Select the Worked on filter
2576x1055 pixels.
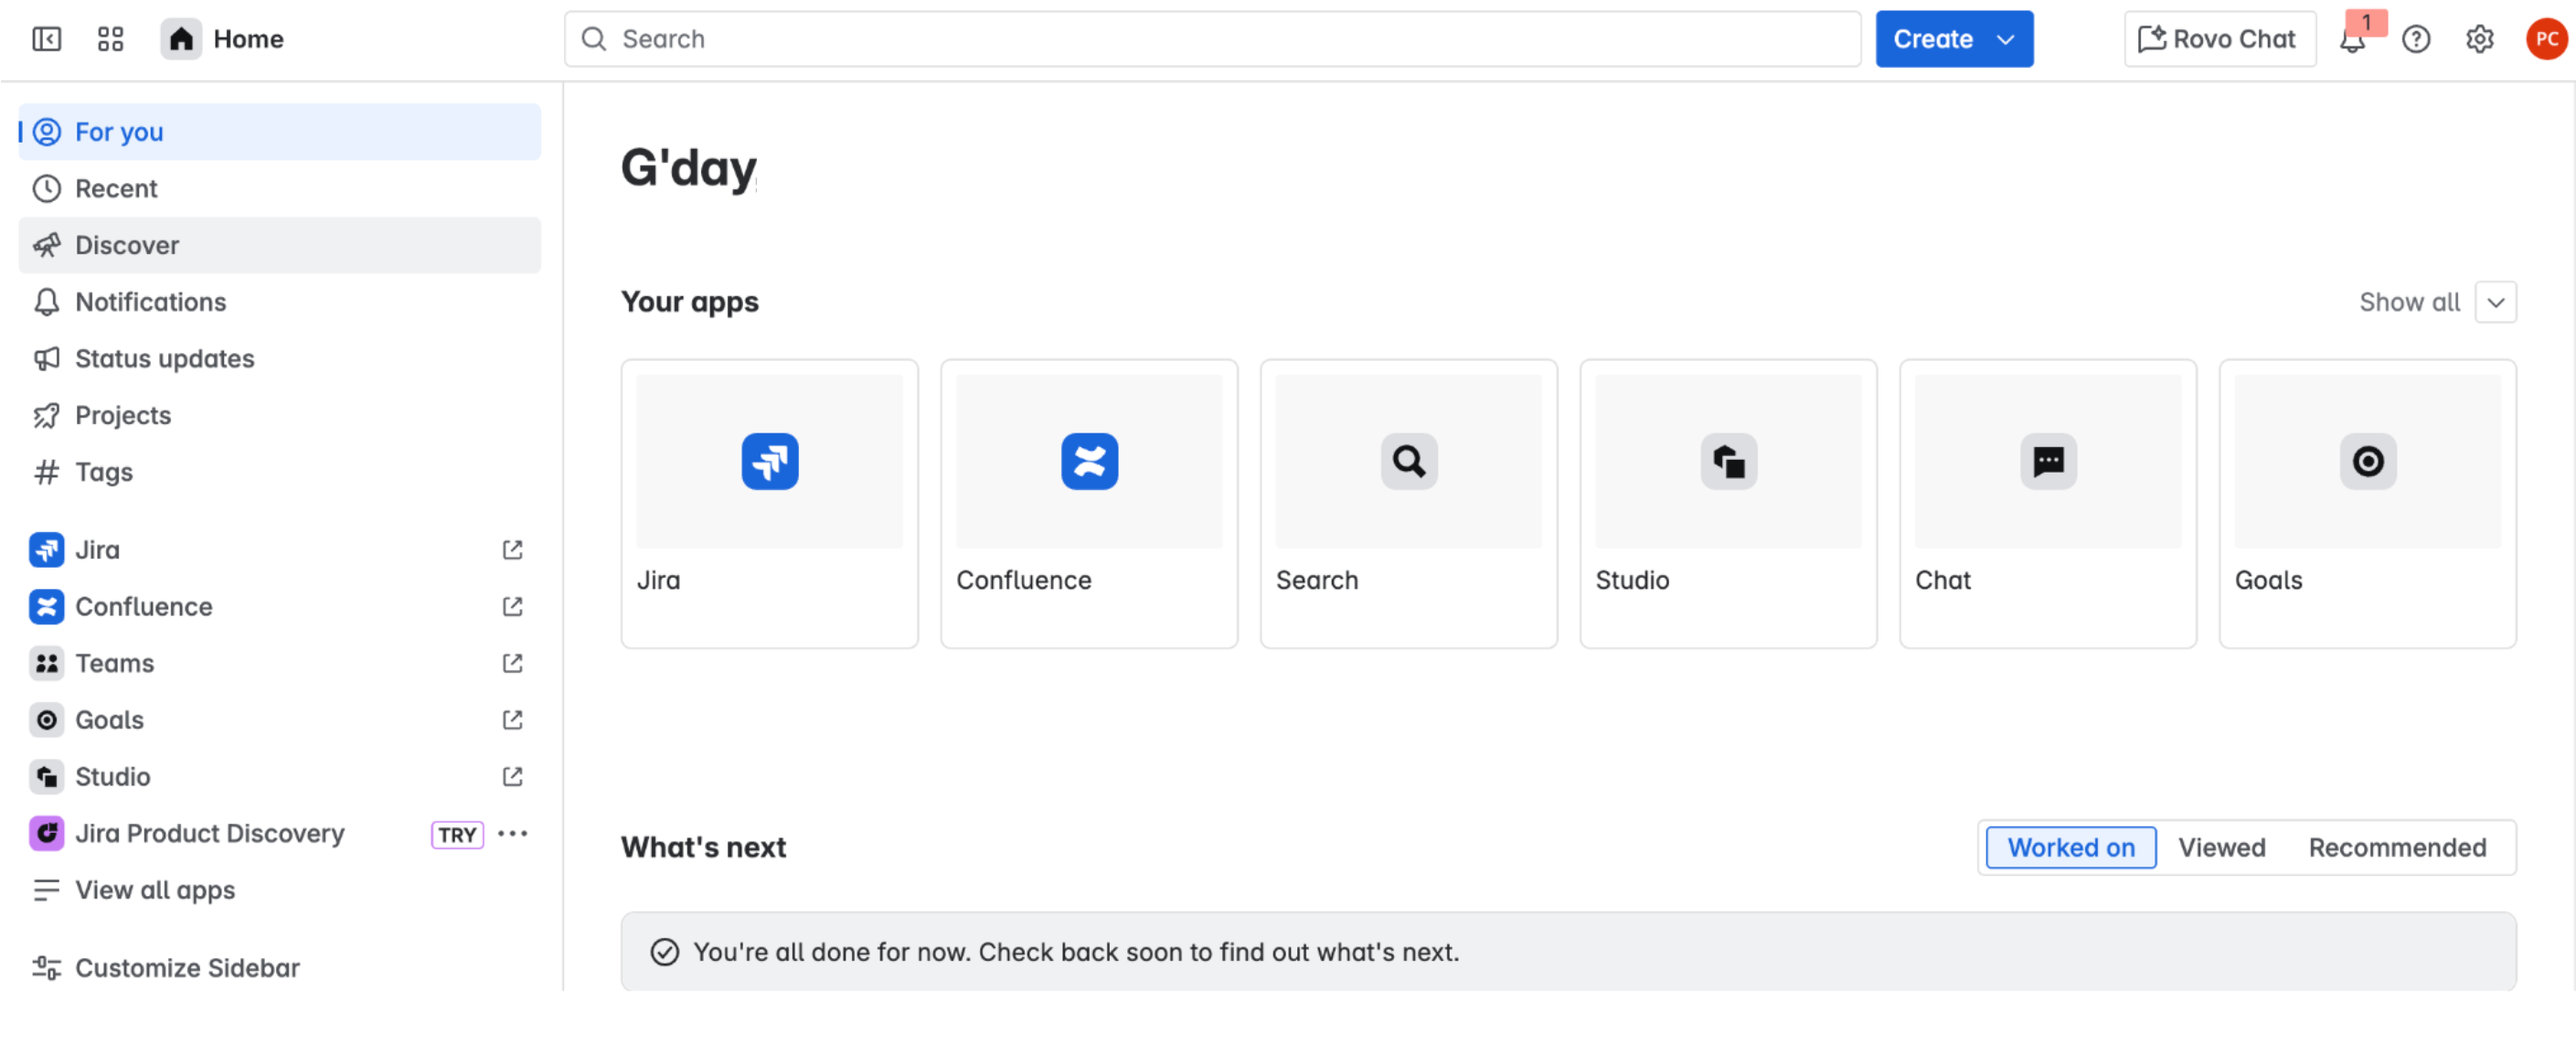[x=2069, y=847]
